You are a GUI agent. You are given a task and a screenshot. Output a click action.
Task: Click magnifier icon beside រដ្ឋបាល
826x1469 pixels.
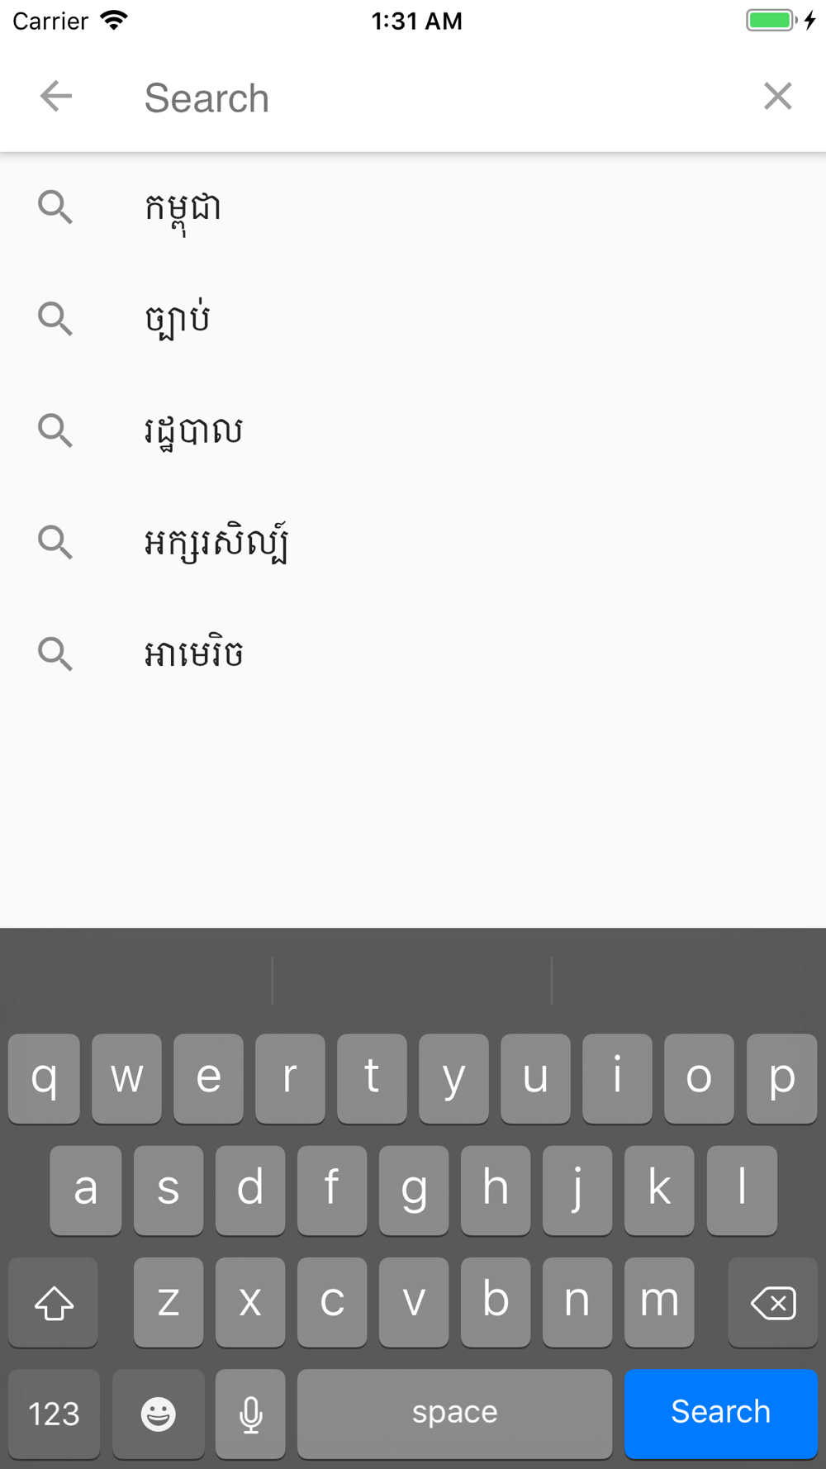(55, 430)
